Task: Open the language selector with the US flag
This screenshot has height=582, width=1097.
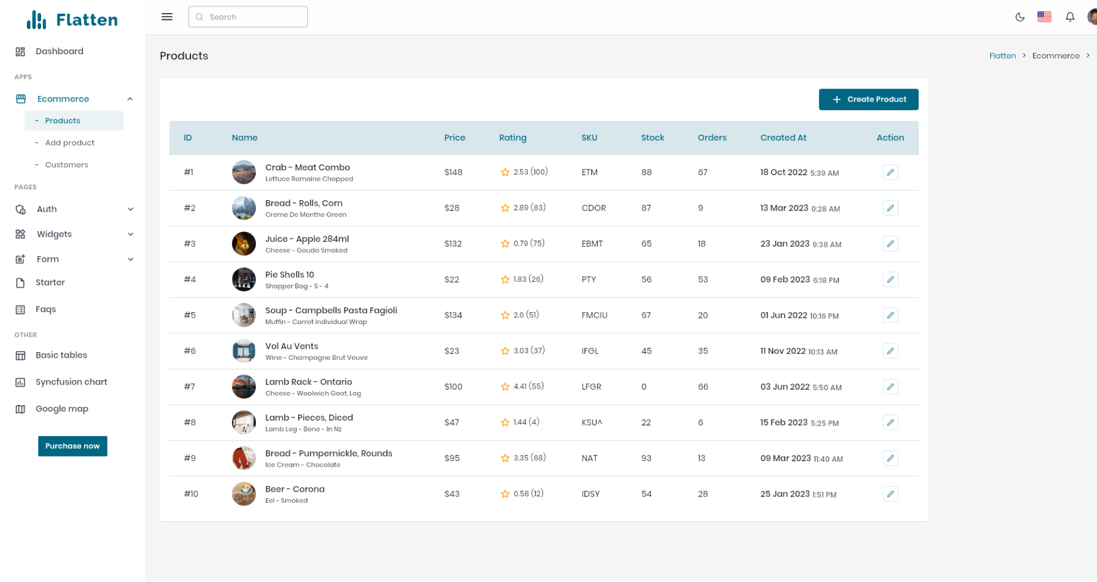Action: pyautogui.click(x=1044, y=17)
